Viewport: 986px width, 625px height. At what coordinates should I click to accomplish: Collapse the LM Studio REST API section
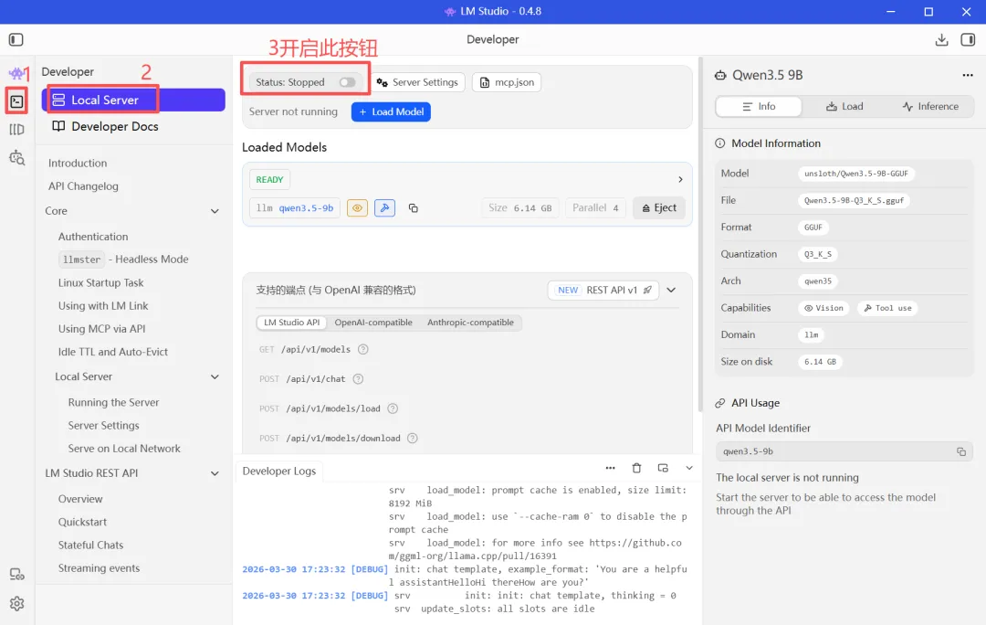click(x=215, y=473)
